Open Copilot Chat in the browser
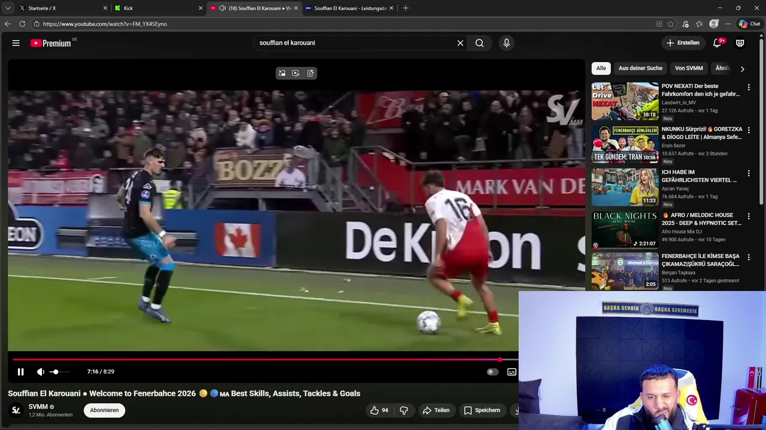The image size is (766, 430). pos(749,24)
